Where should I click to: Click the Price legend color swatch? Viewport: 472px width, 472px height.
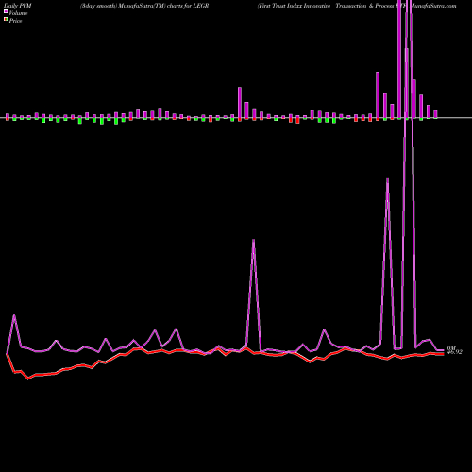tap(6, 20)
